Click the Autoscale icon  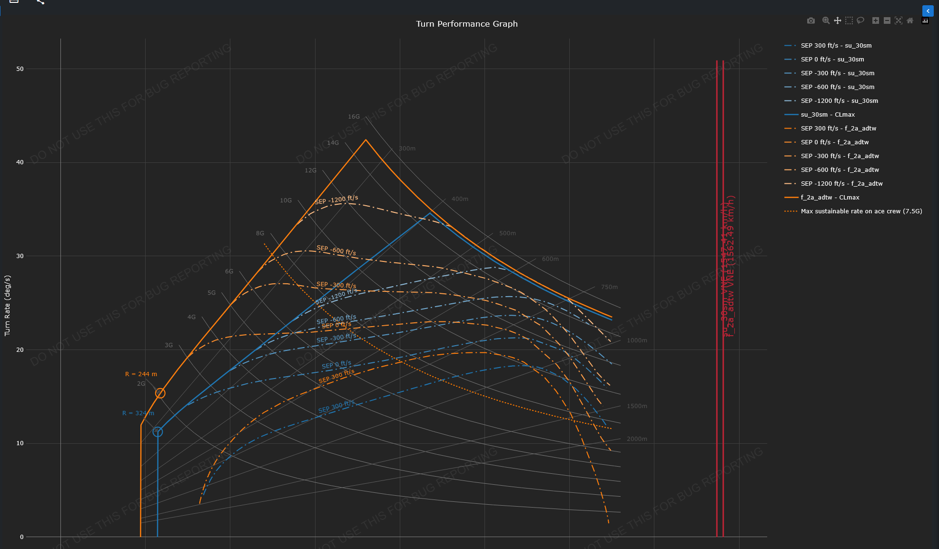coord(899,20)
